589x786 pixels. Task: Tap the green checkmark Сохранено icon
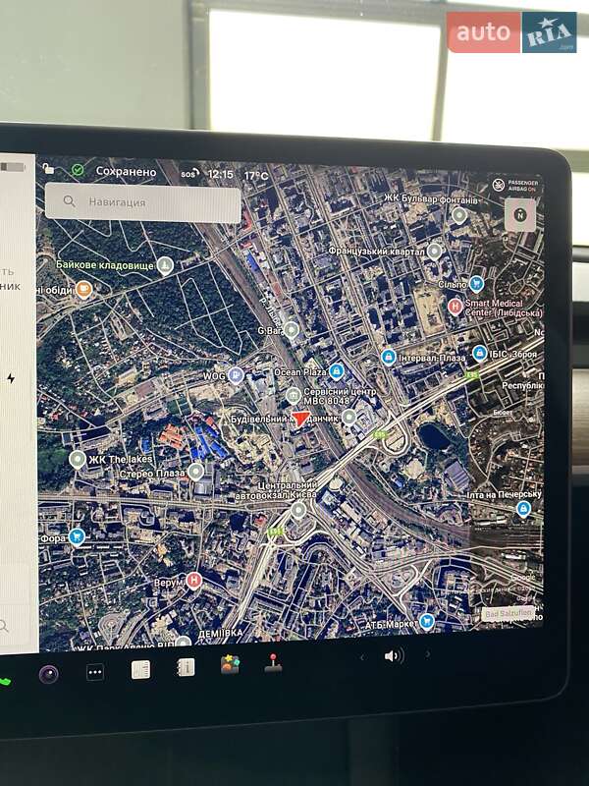pyautogui.click(x=78, y=170)
